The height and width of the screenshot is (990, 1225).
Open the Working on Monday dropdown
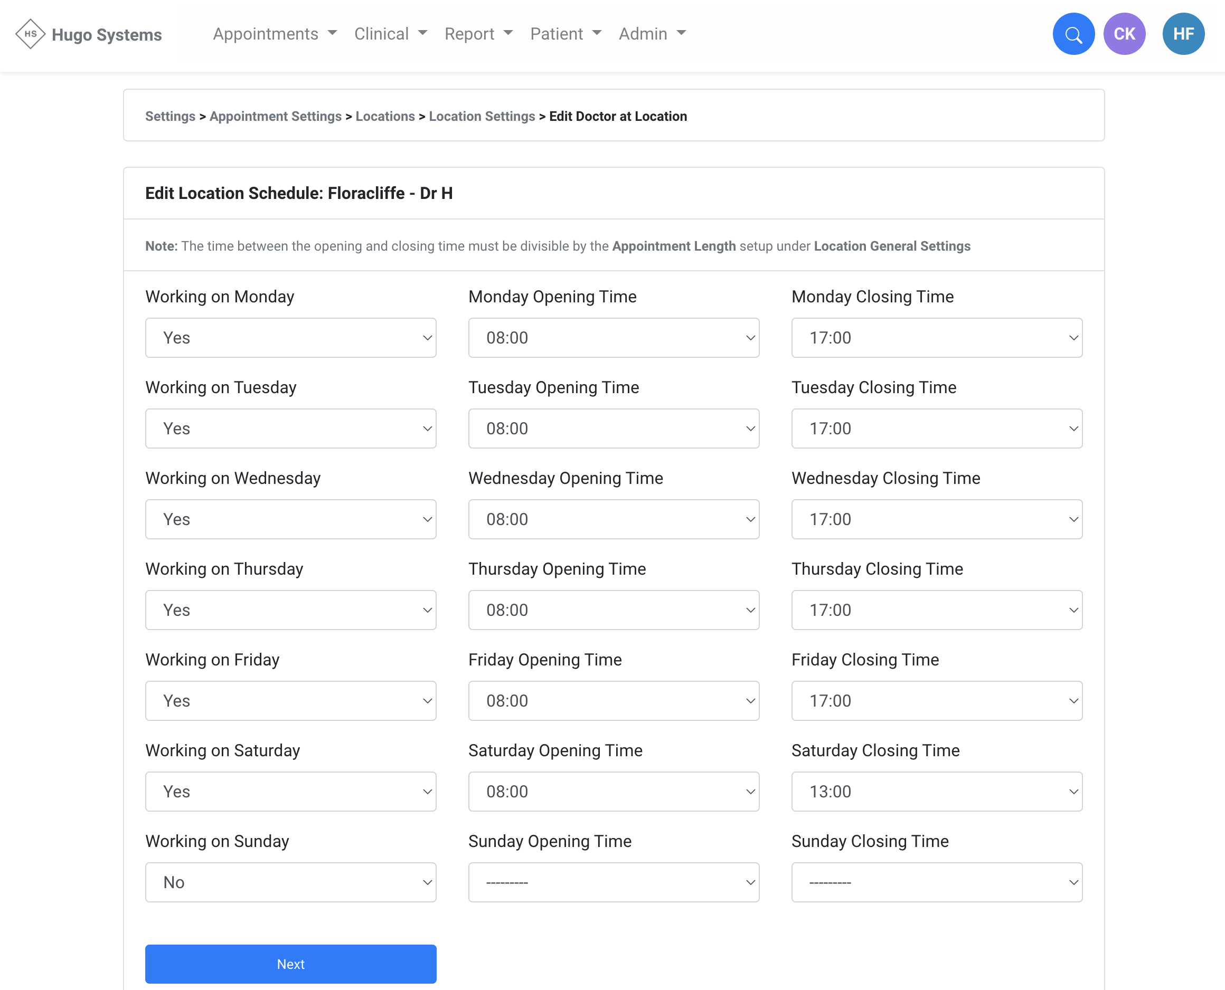coord(290,338)
